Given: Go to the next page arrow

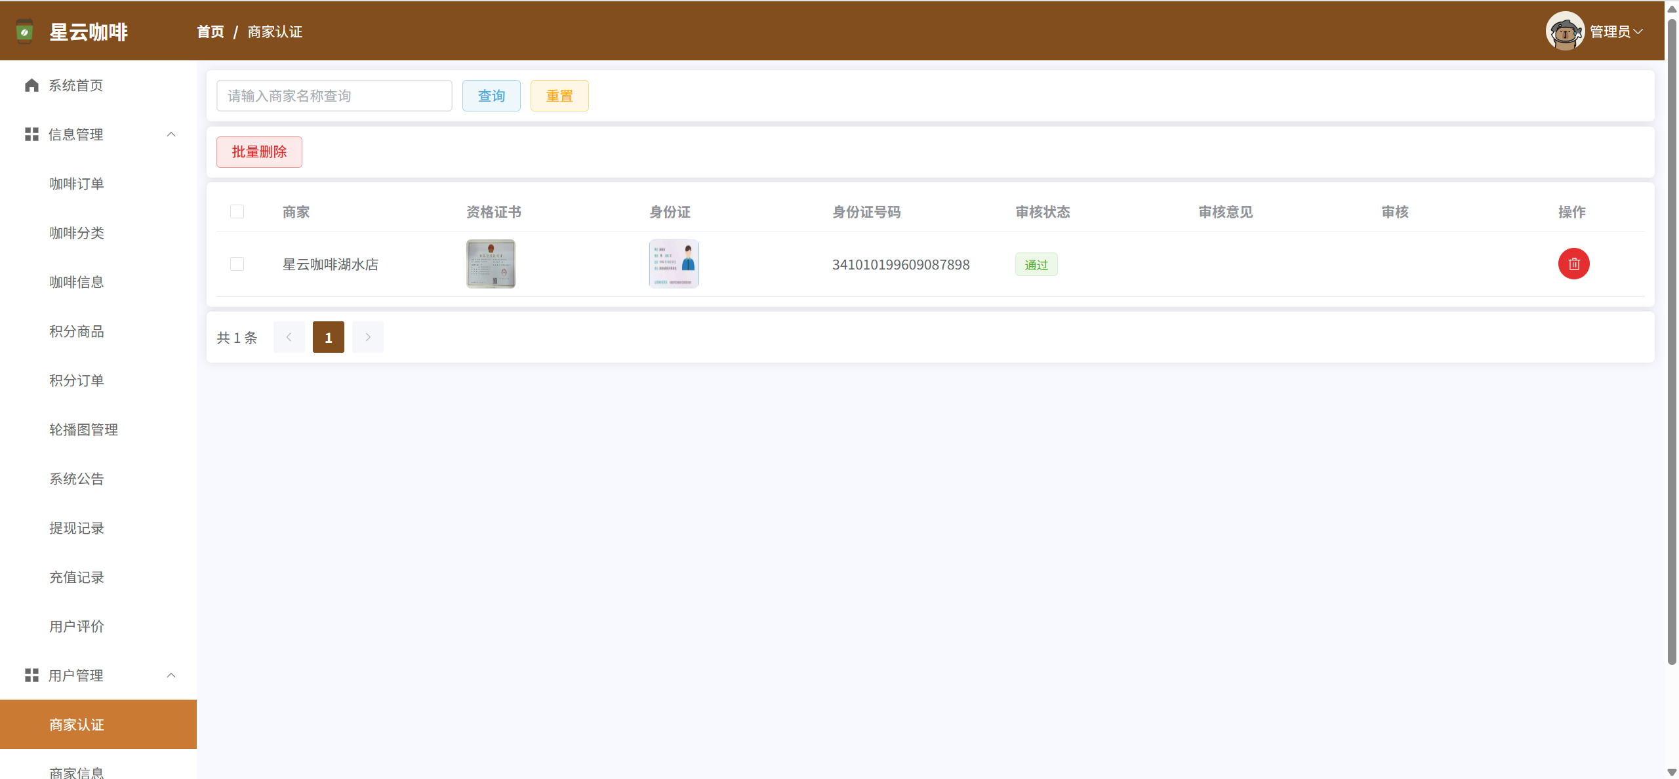Looking at the screenshot, I should pos(367,337).
